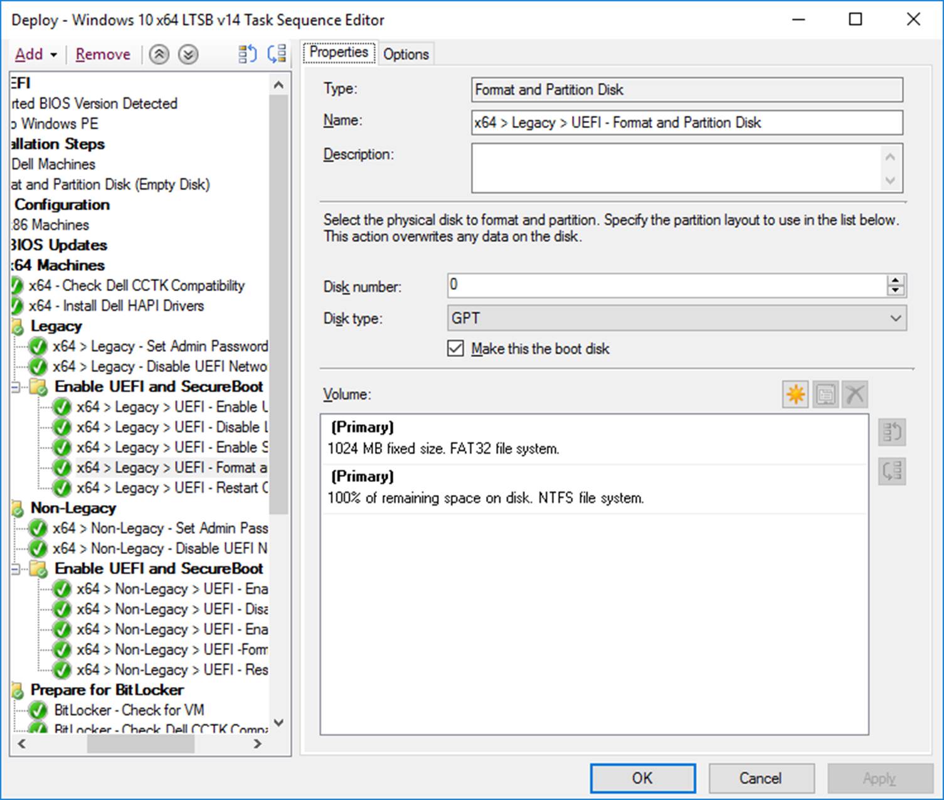Viewport: 944px width, 800px height.
Task: Click the Disk number field
Action: coord(667,285)
